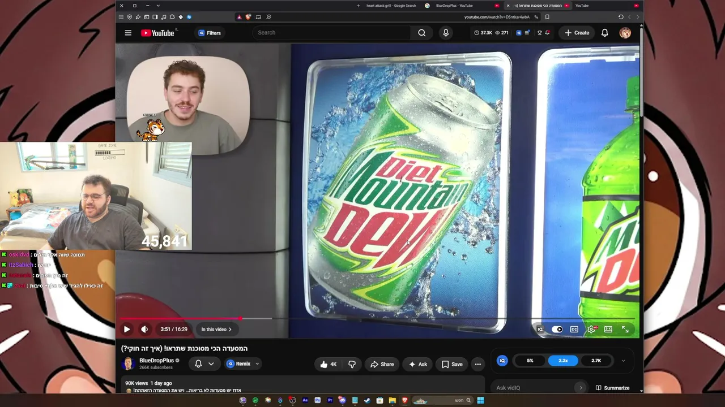Open After Effects from the taskbar
This screenshot has width=725, height=407.
click(305, 400)
